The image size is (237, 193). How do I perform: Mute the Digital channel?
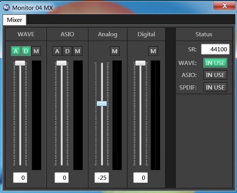153,51
